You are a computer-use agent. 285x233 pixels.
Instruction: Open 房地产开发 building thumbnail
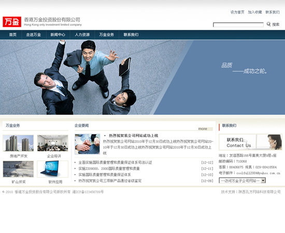coord(18,143)
